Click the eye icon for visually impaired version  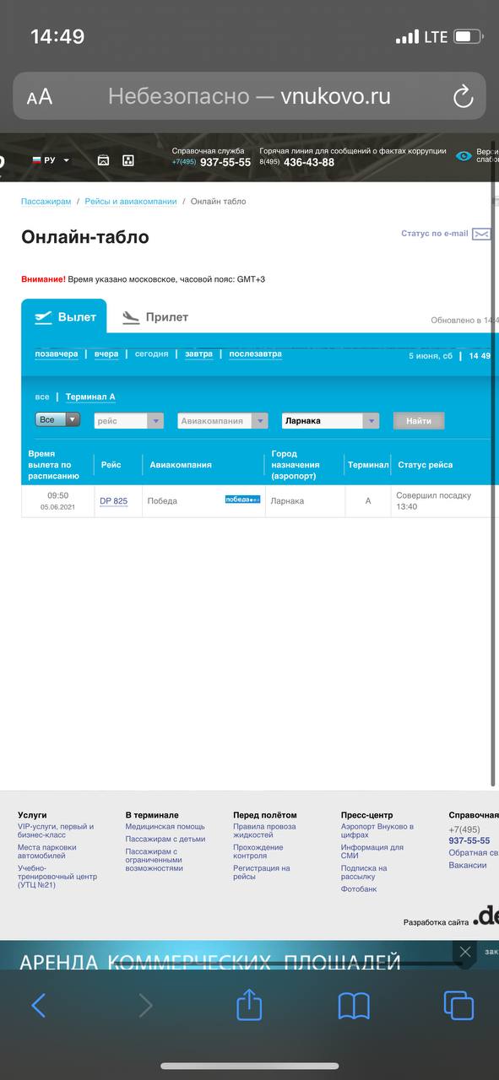pyautogui.click(x=464, y=156)
